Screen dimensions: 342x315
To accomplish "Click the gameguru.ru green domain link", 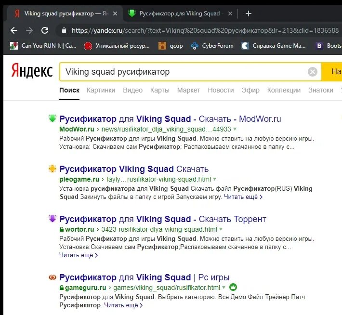I will (86, 288).
